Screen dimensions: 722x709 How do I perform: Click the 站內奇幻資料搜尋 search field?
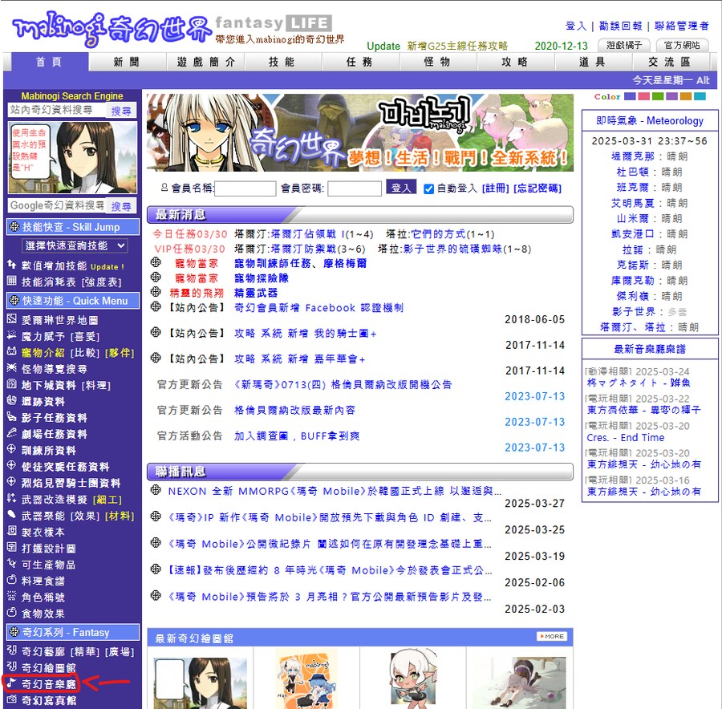click(57, 110)
